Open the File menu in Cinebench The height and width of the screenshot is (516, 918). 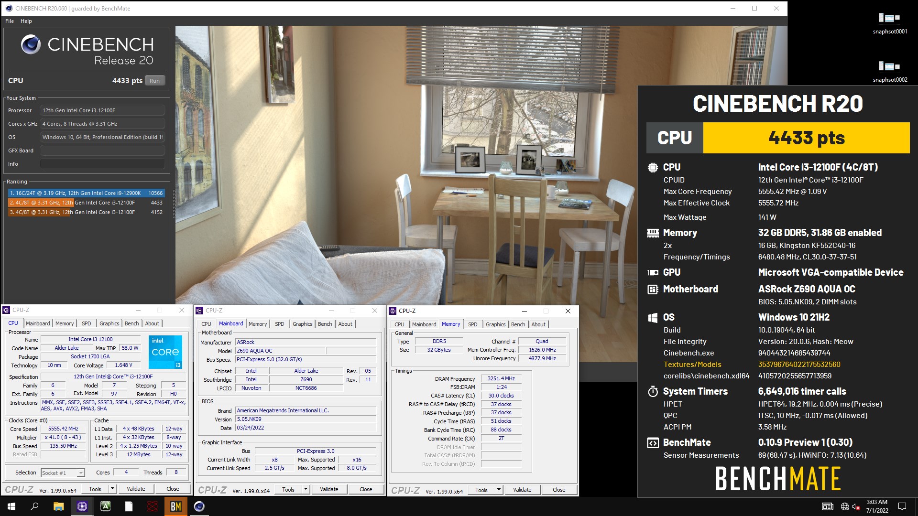(10, 21)
